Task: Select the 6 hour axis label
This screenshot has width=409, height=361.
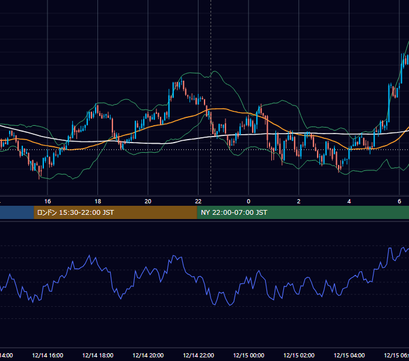Action: (x=399, y=202)
